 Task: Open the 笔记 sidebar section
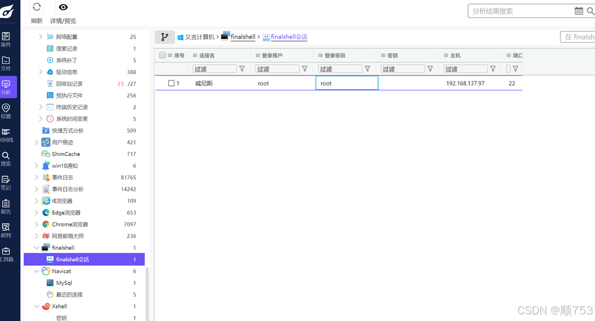click(6, 183)
